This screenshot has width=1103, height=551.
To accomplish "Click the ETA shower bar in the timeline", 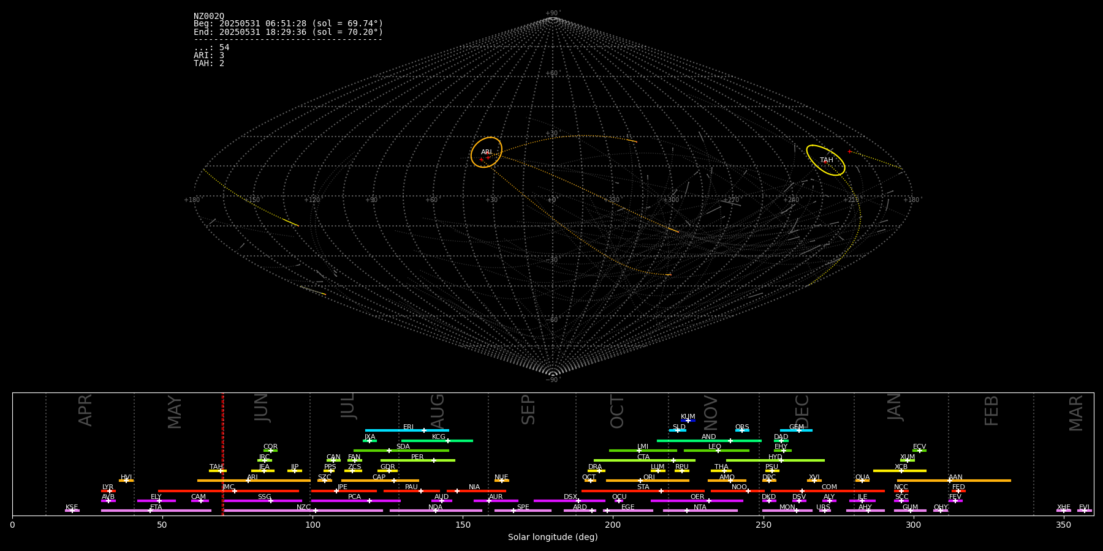I will tap(156, 511).
